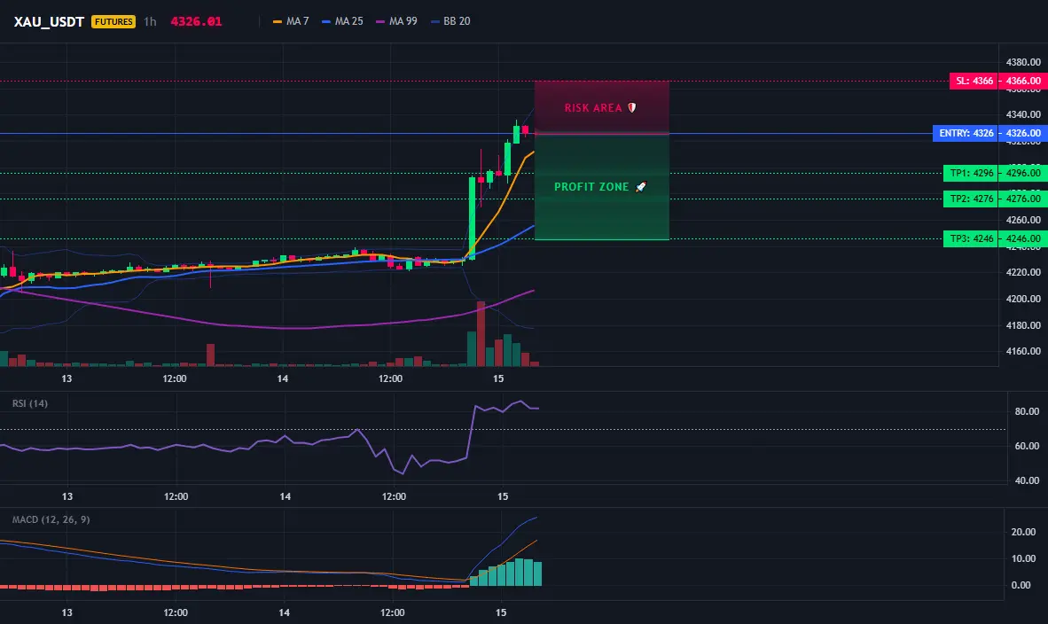Click date 15 on MACD time axis

(x=501, y=612)
